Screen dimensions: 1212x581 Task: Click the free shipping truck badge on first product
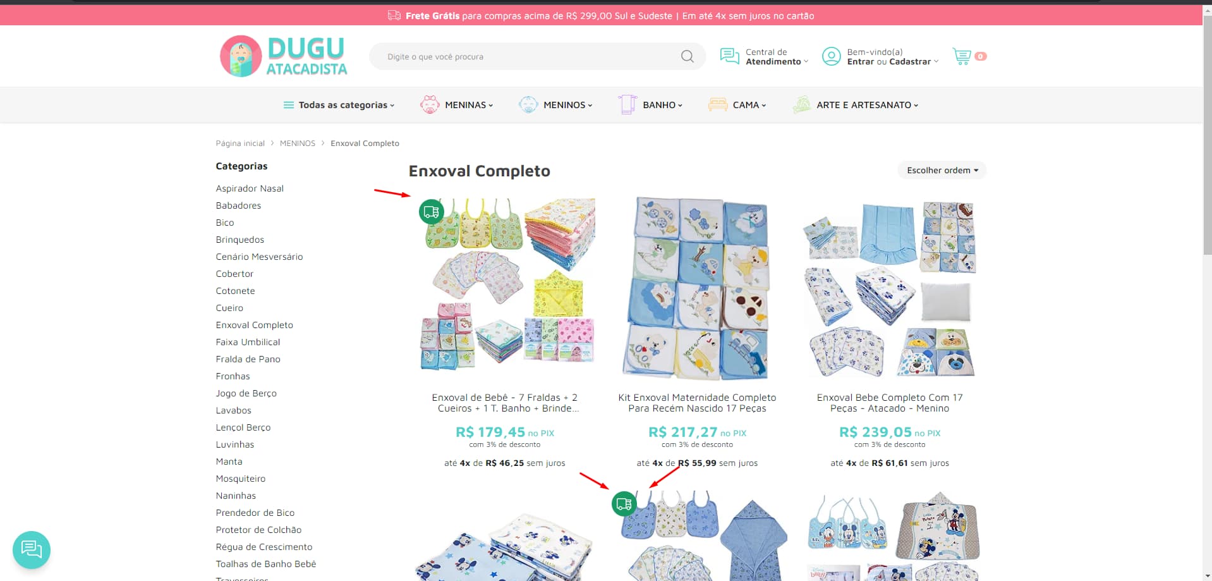pos(432,211)
